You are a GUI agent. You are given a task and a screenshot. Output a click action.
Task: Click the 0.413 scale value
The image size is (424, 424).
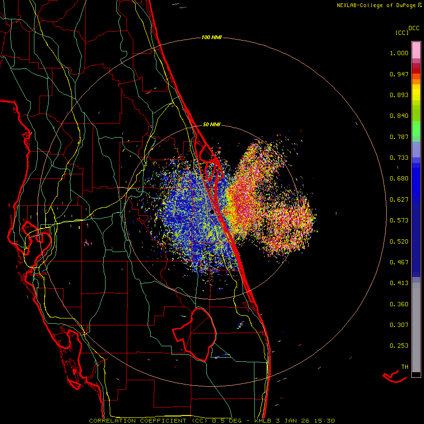coord(399,283)
